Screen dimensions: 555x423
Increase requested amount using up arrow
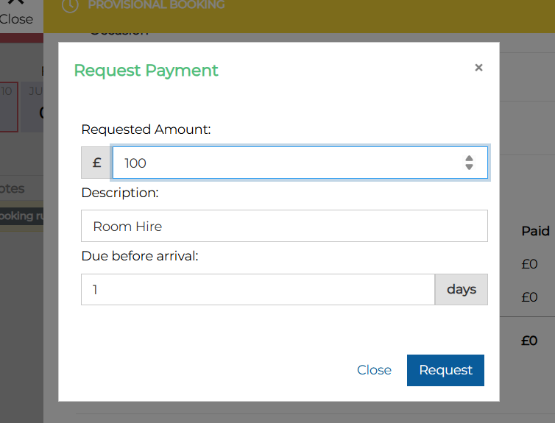pos(469,158)
